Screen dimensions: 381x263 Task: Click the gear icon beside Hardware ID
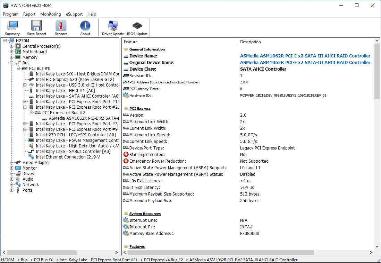[x=126, y=95]
